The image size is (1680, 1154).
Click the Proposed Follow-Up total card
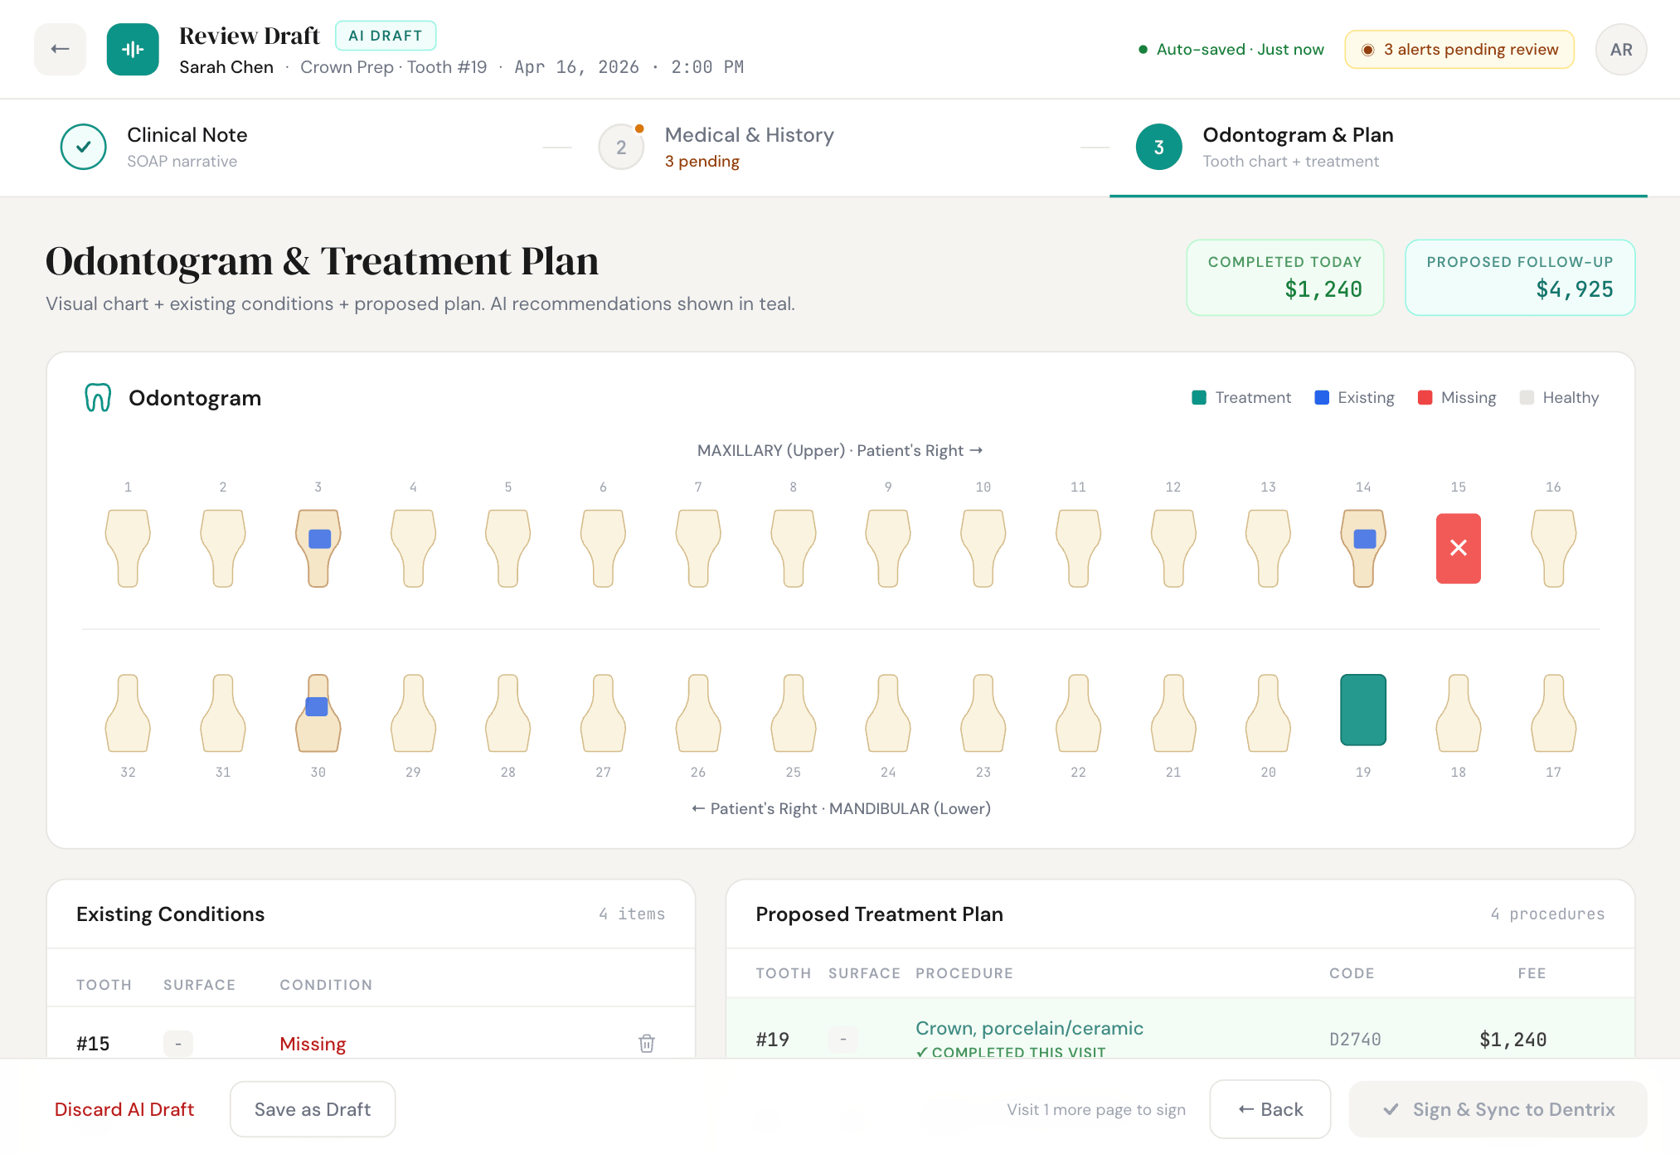1520,278
